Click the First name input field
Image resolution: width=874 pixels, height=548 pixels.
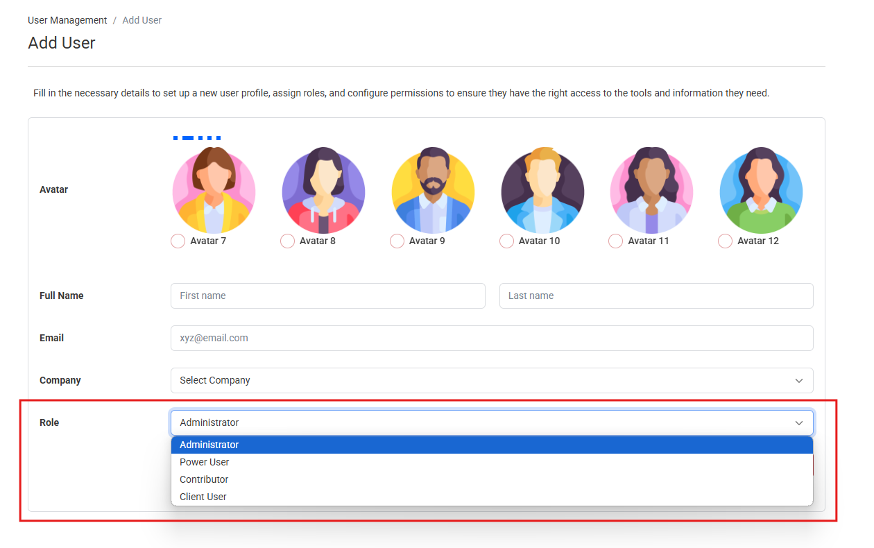tap(327, 296)
